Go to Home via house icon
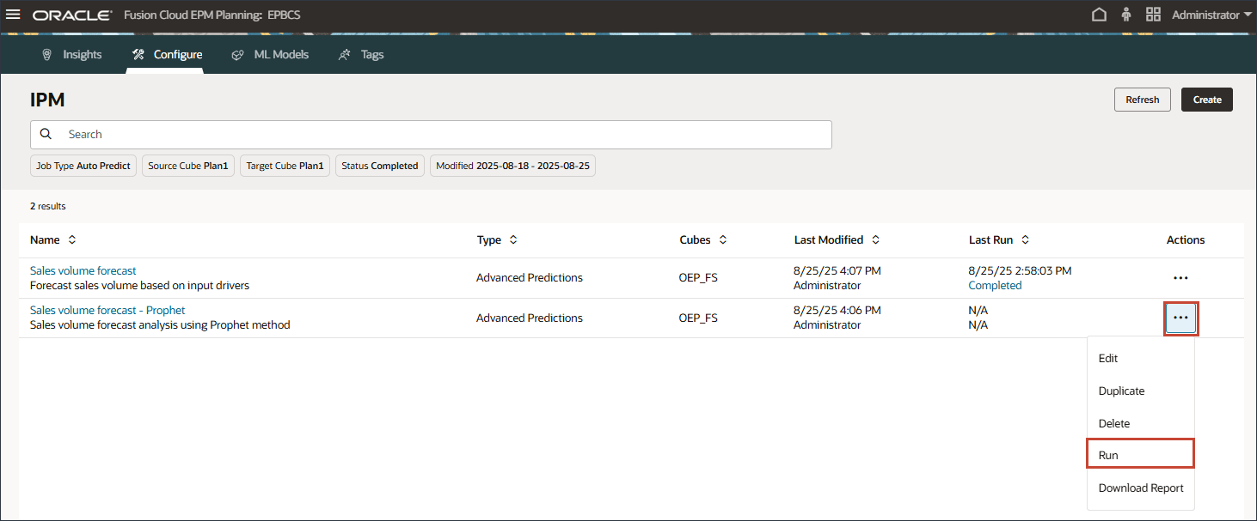The image size is (1257, 521). (1099, 15)
